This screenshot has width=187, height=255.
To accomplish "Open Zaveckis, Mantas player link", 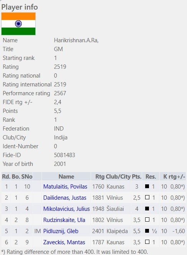I will pyautogui.click(x=64, y=242).
